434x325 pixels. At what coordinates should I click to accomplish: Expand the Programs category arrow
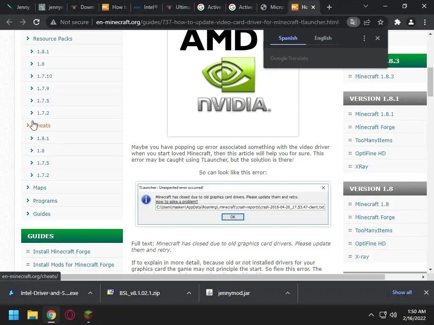click(x=28, y=200)
